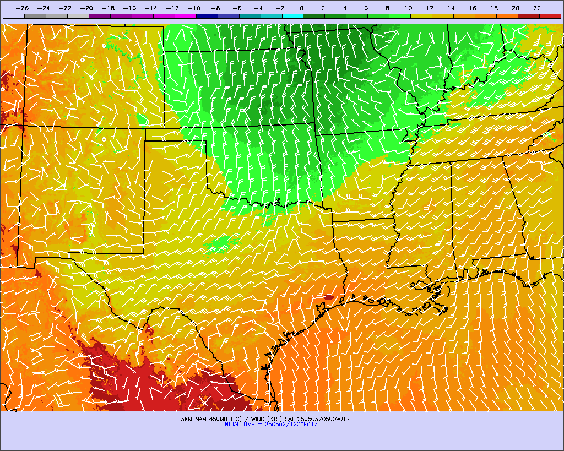Select the bright red swatch after 22
The image size is (564, 451).
pos(550,16)
